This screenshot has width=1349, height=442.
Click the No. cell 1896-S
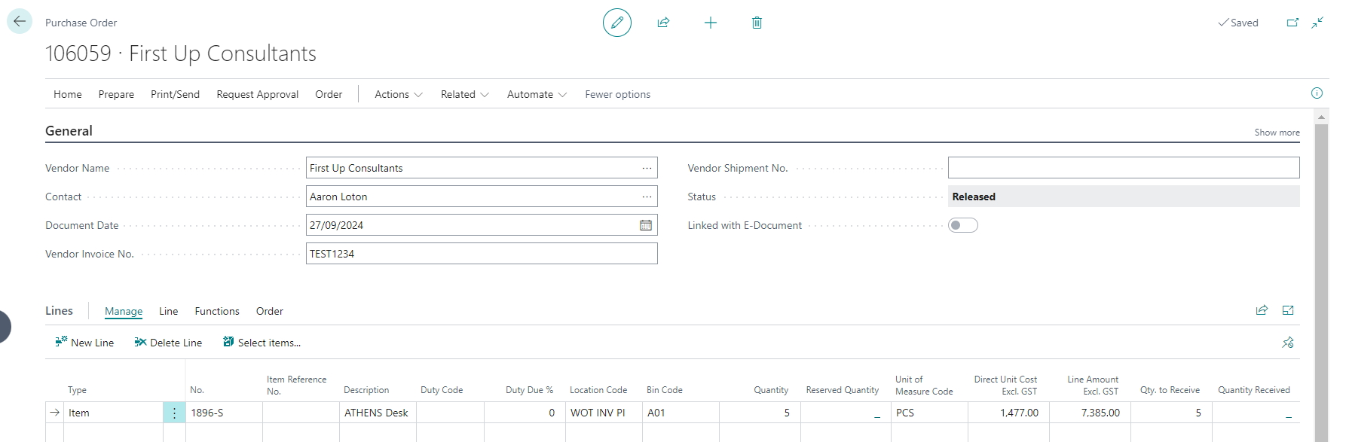[x=224, y=413]
